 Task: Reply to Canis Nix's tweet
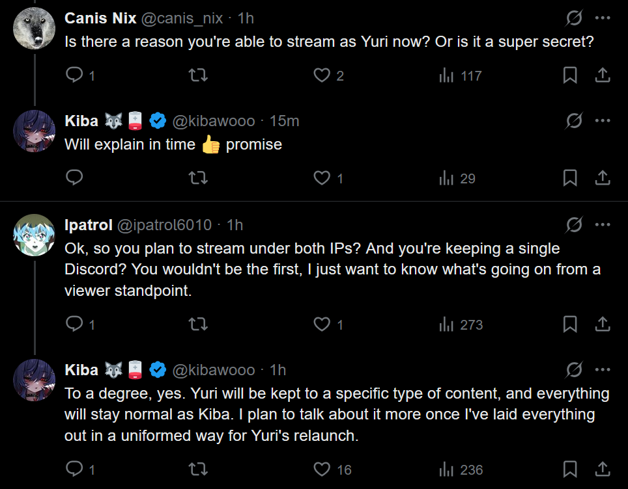tap(75, 75)
